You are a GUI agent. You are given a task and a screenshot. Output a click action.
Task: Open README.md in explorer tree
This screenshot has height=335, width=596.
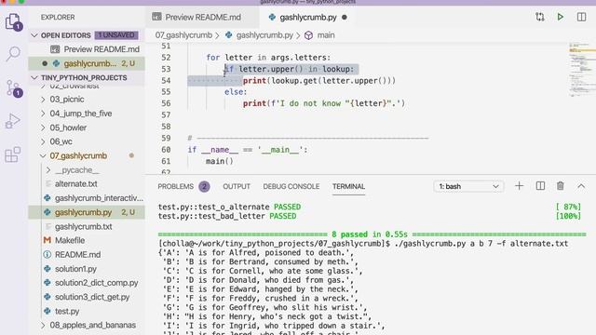tap(87, 254)
